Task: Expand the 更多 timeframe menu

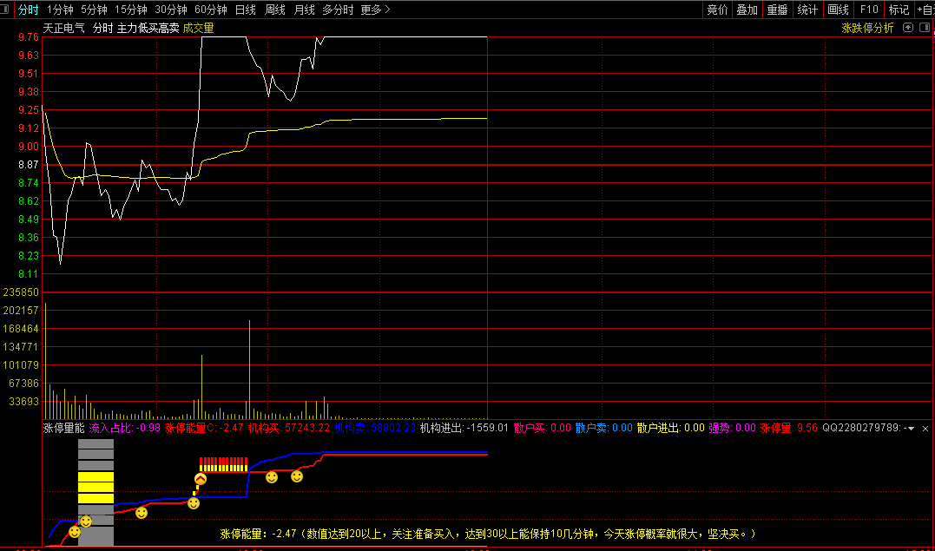Action: coord(376,10)
